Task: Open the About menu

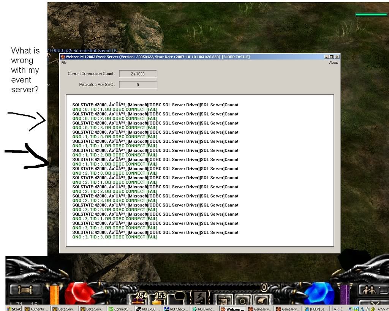Action: pos(333,63)
